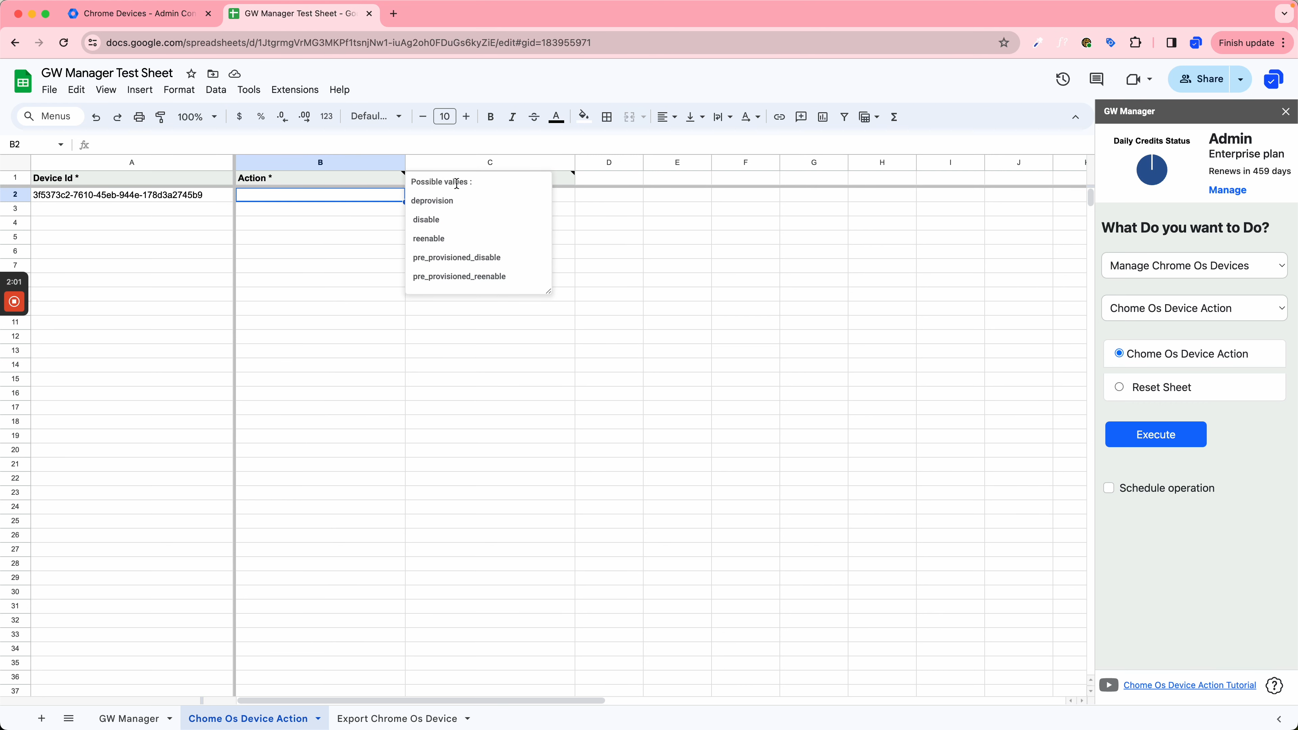The width and height of the screenshot is (1298, 730).
Task: Toggle bold formatting
Action: click(490, 117)
